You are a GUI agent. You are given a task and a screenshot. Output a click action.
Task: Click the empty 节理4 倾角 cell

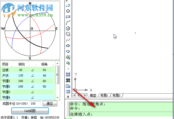[x=44, y=98]
